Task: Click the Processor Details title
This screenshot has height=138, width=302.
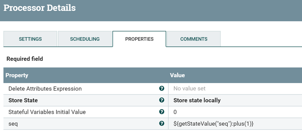Action: (x=40, y=8)
